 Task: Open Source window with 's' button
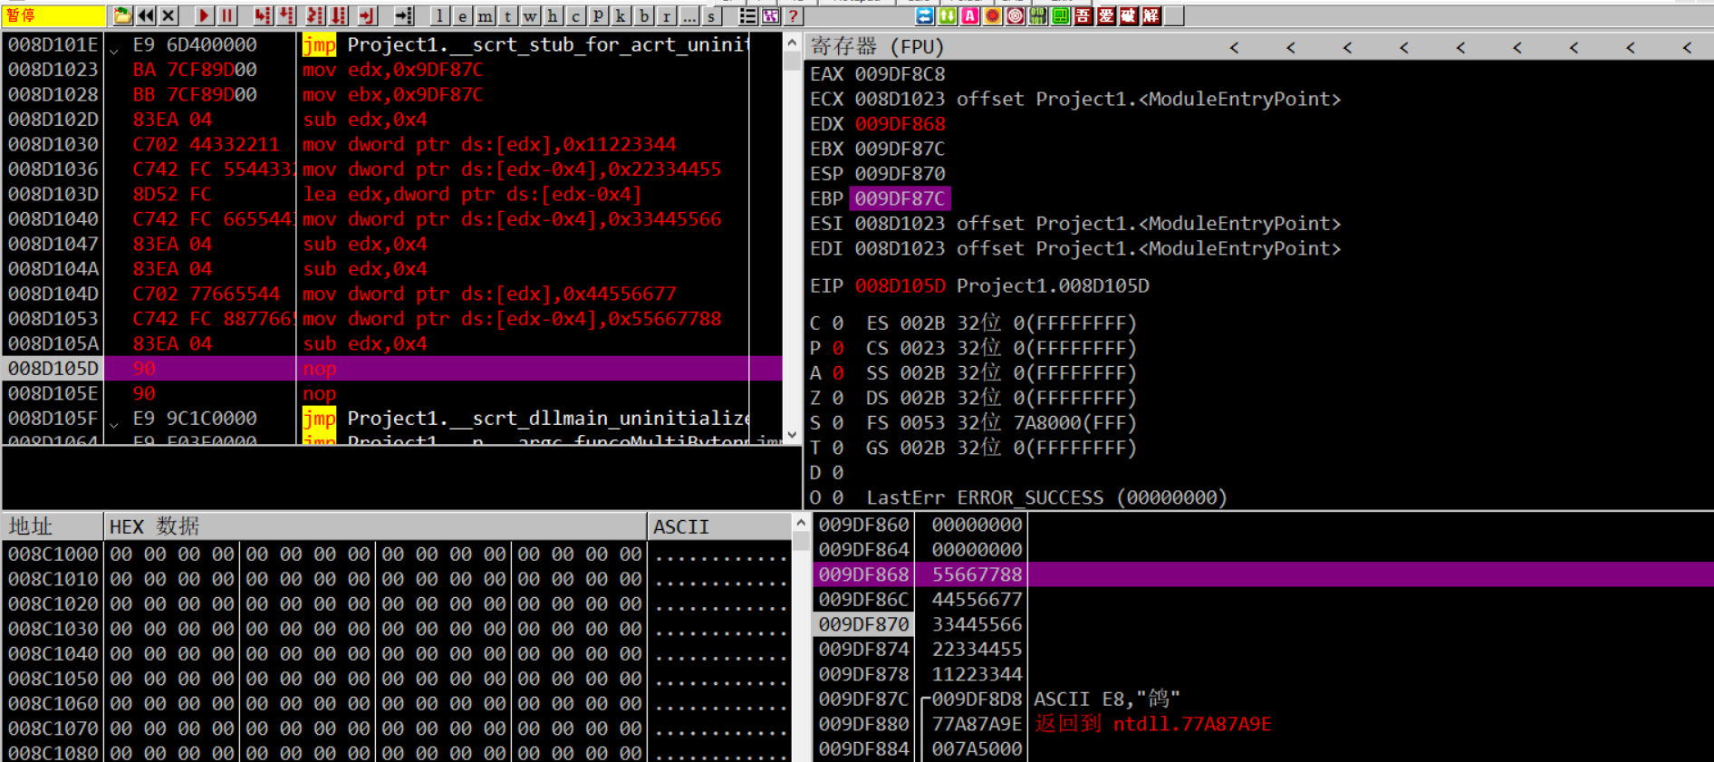(711, 15)
